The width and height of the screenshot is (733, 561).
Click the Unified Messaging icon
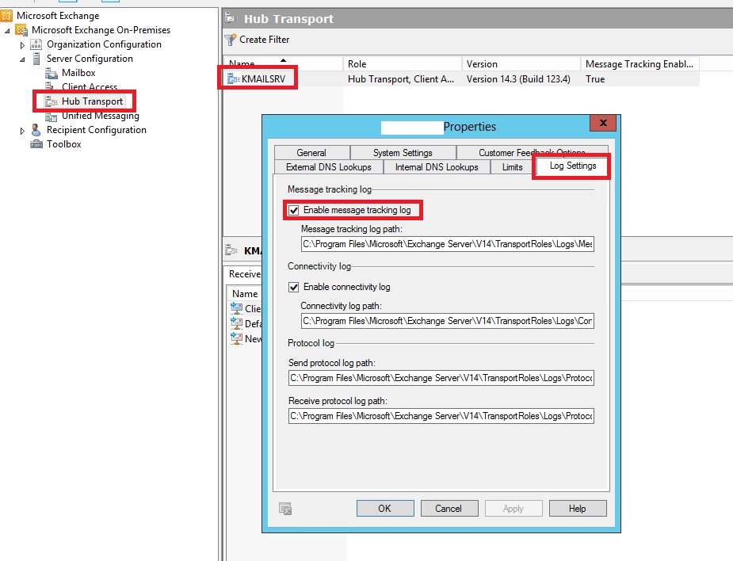(52, 116)
